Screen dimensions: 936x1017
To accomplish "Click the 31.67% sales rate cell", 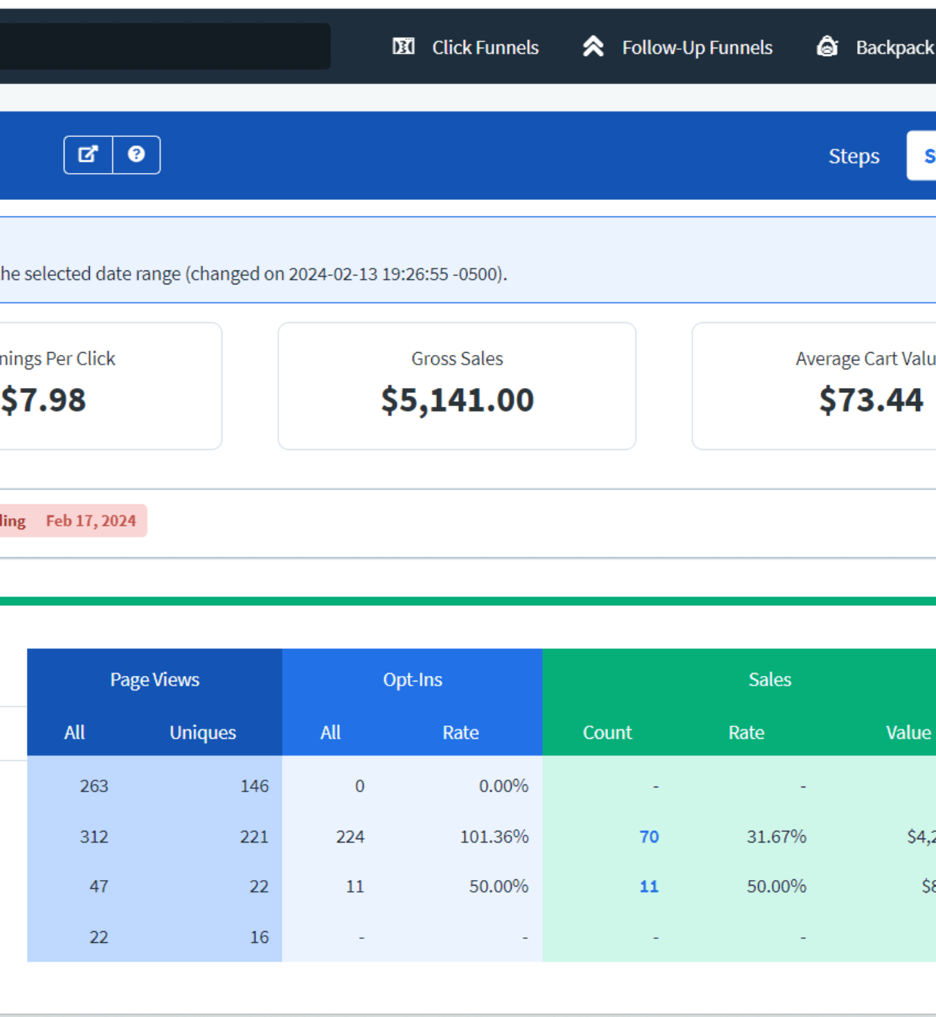I will tap(776, 836).
